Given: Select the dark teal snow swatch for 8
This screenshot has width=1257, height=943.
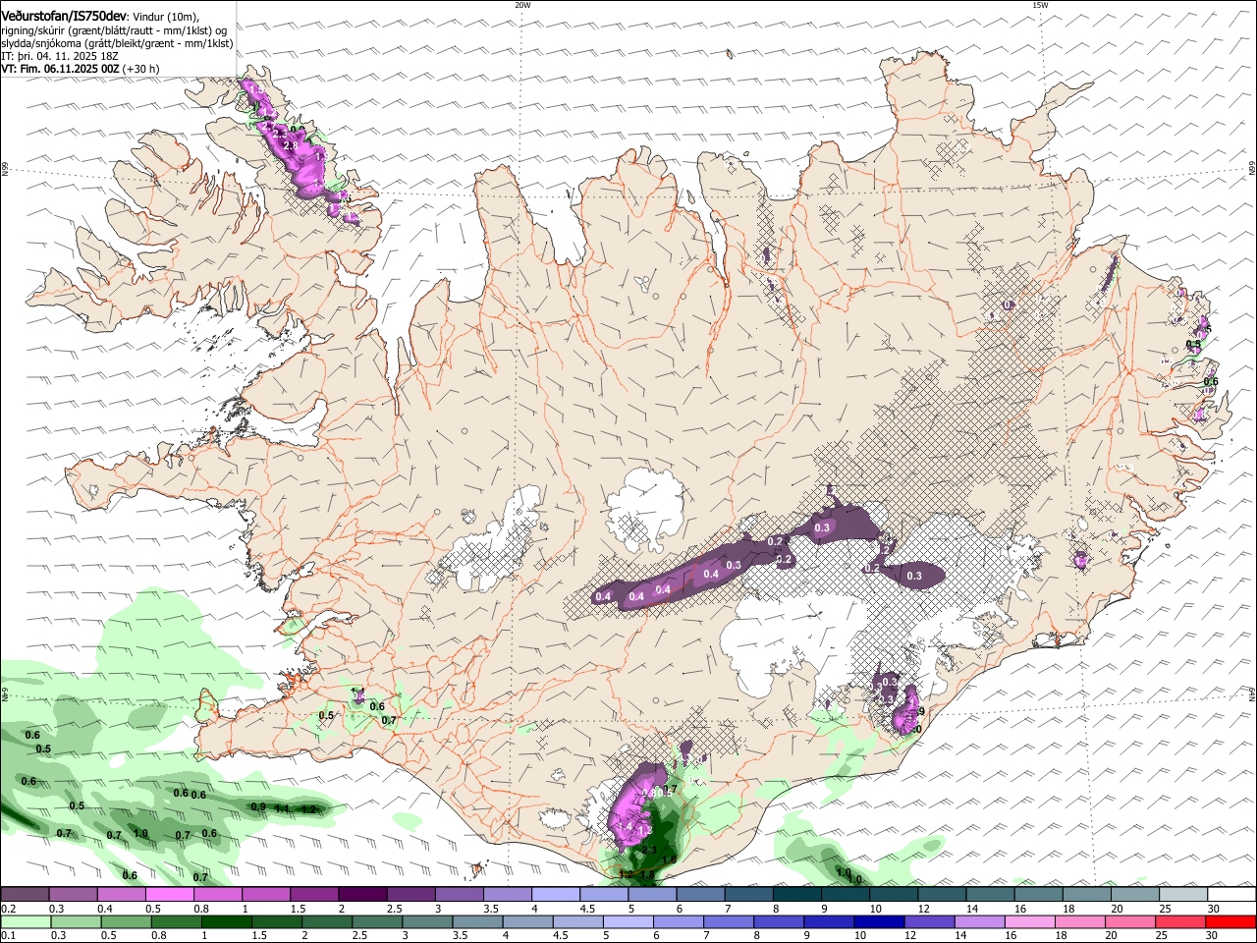Looking at the screenshot, I should click(x=796, y=894).
